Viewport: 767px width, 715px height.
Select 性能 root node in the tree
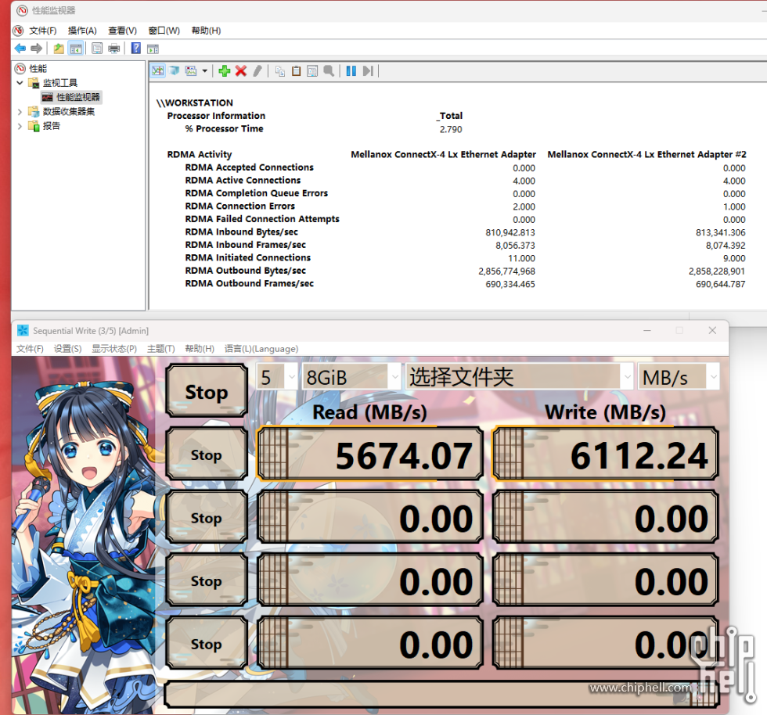pos(38,69)
